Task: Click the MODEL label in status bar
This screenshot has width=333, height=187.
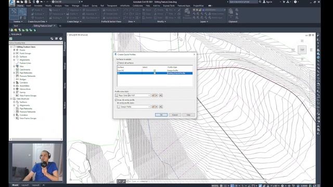Action: pos(215,185)
